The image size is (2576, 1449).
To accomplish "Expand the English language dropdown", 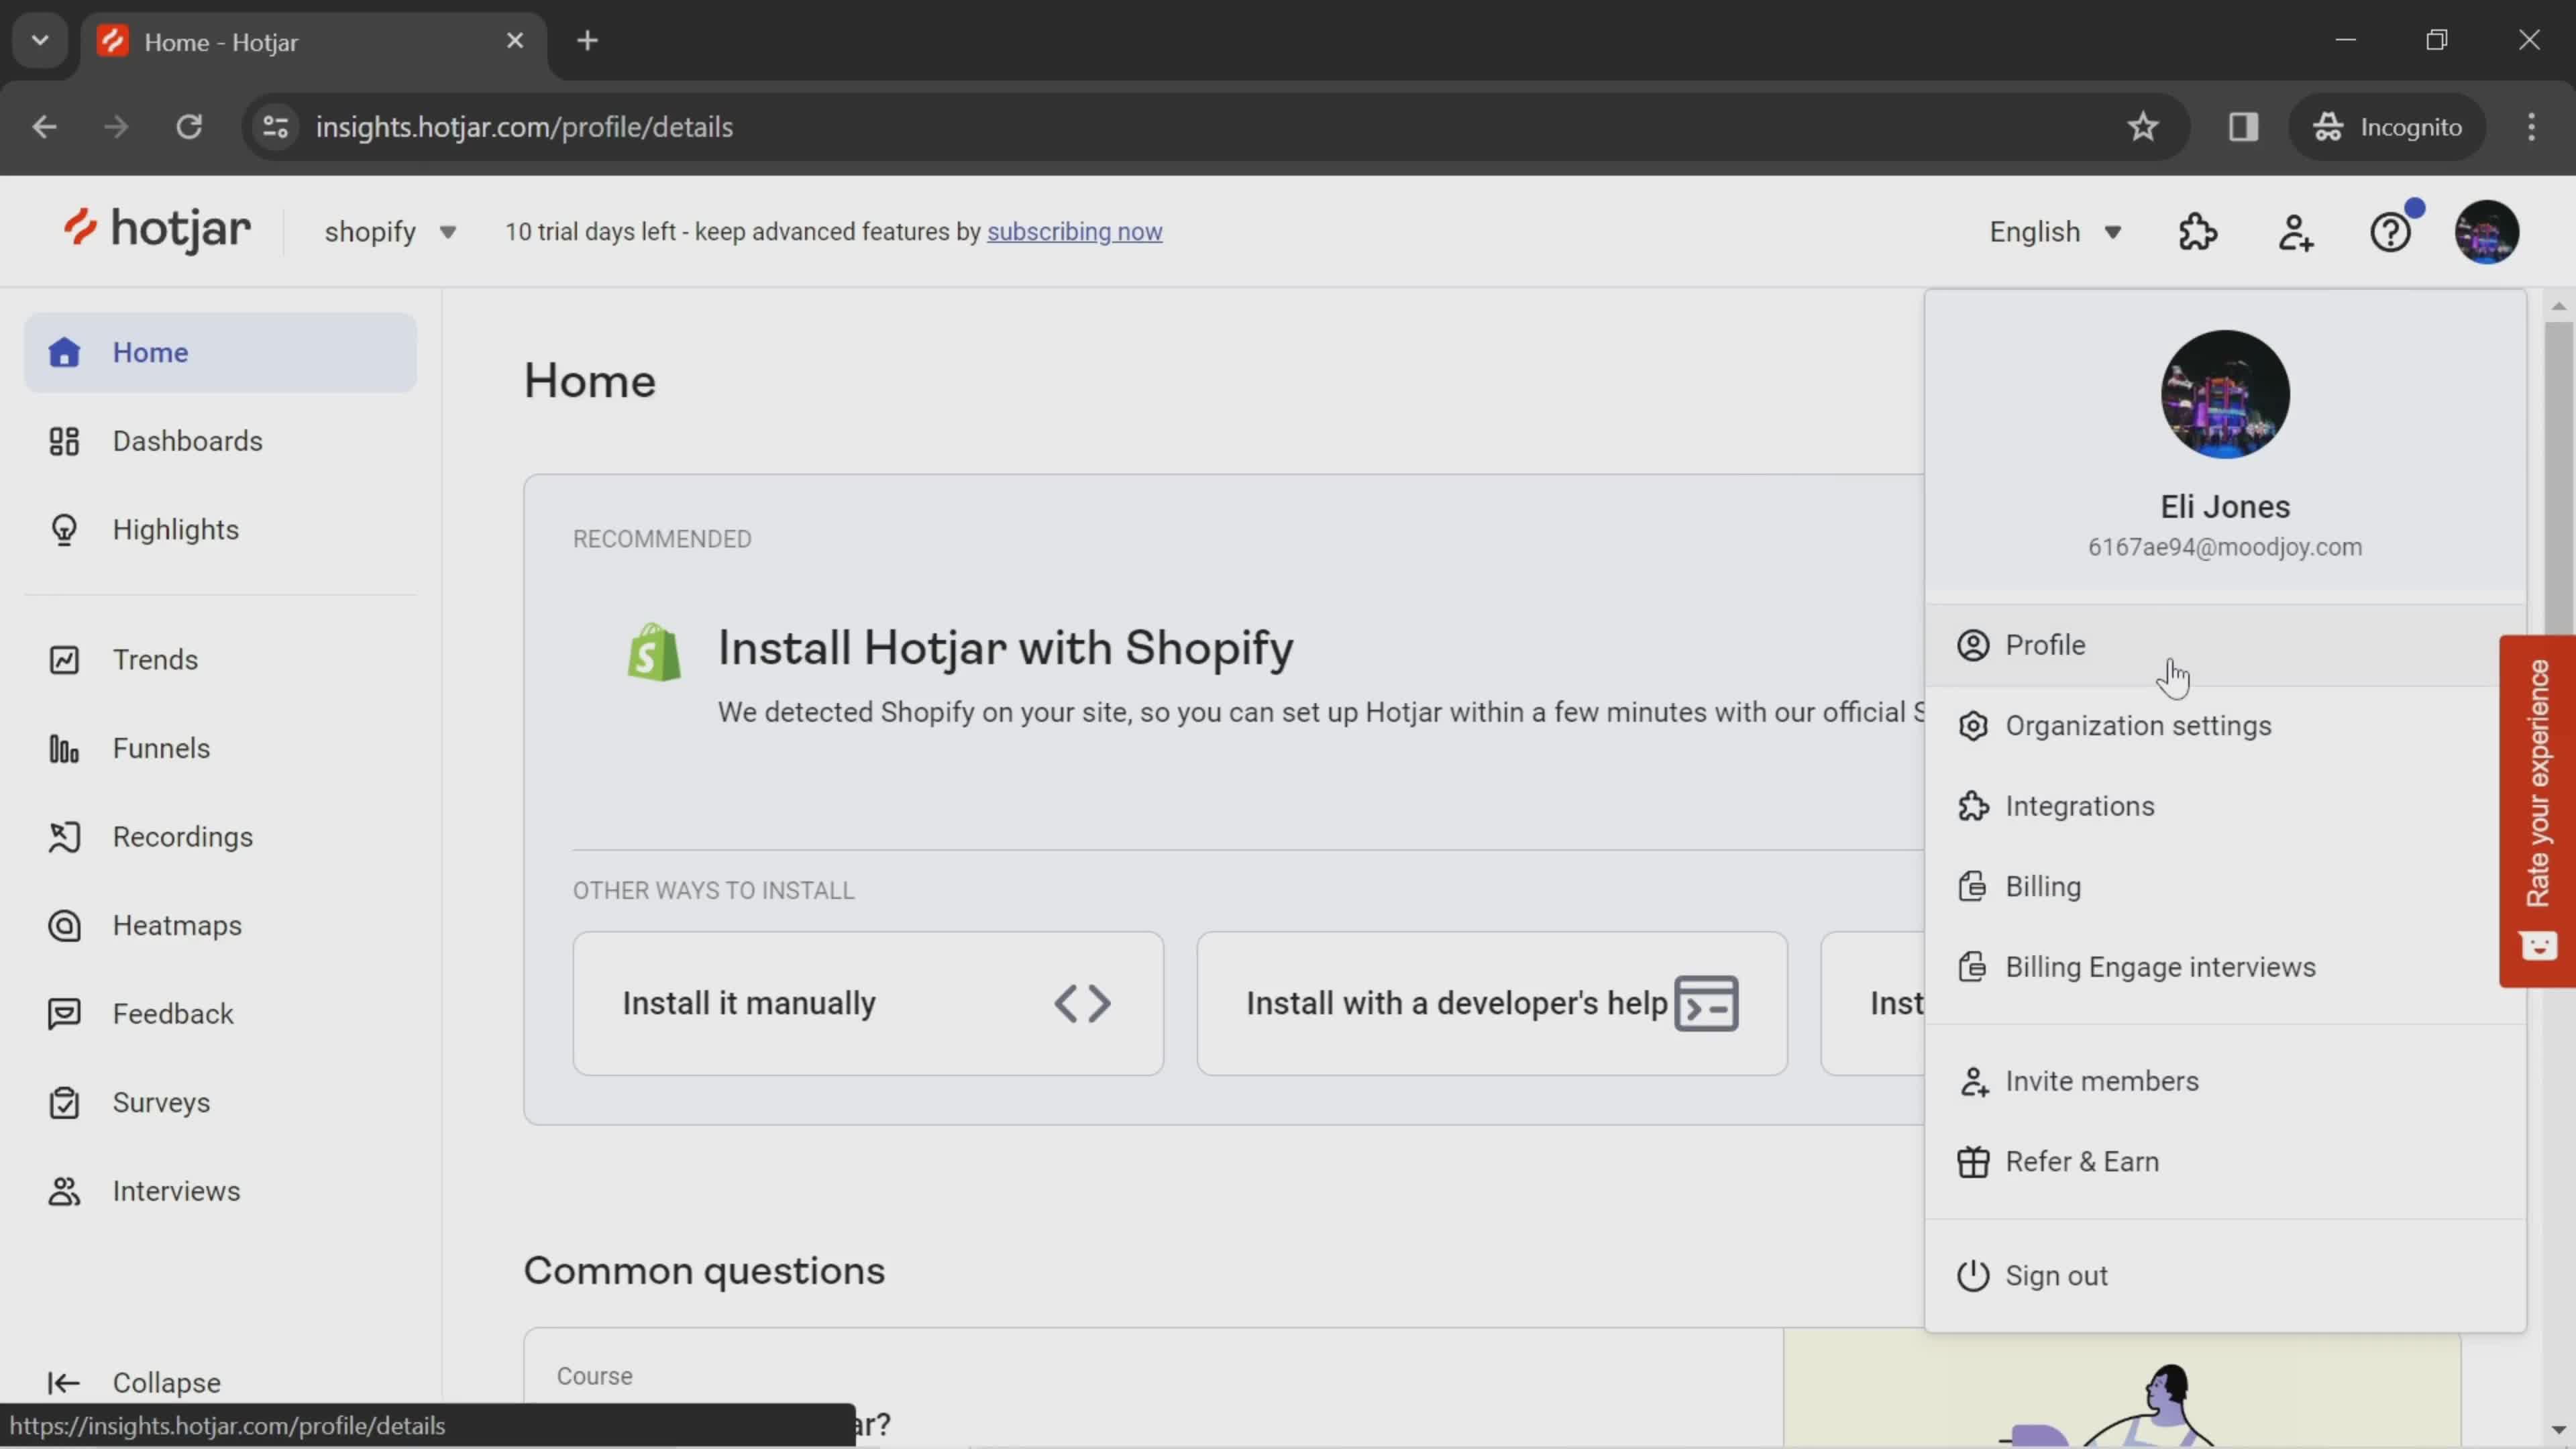I will pyautogui.click(x=2056, y=230).
